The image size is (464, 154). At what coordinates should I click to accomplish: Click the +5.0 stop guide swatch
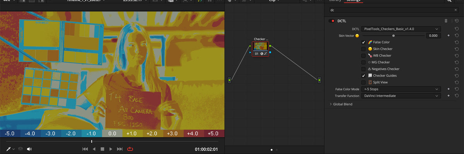(214, 134)
